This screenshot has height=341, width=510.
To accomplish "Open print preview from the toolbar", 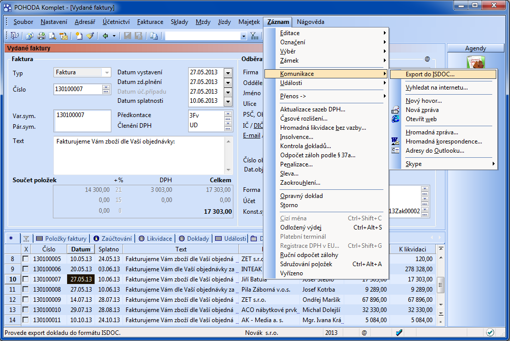I will coord(52,36).
